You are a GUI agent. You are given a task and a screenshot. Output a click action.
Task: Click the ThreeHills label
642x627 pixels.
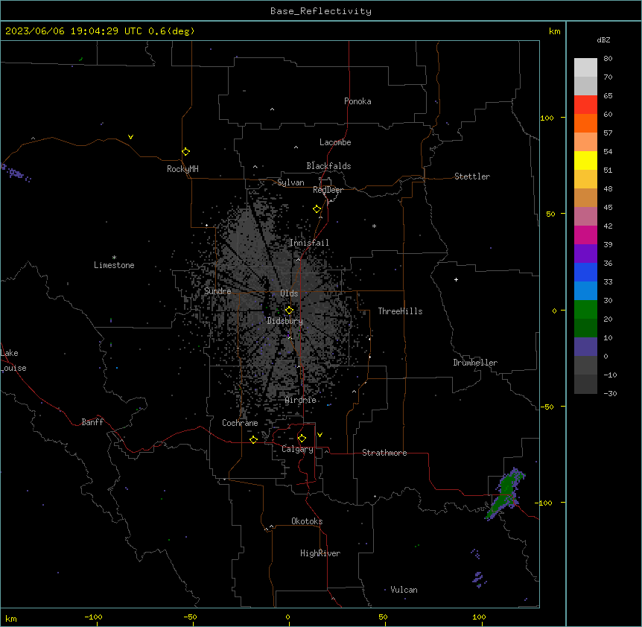point(400,311)
